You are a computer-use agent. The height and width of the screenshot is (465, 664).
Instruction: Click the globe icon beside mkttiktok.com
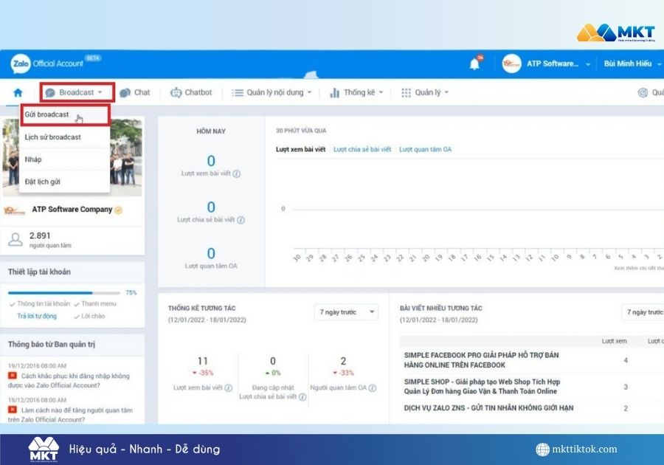point(542,449)
